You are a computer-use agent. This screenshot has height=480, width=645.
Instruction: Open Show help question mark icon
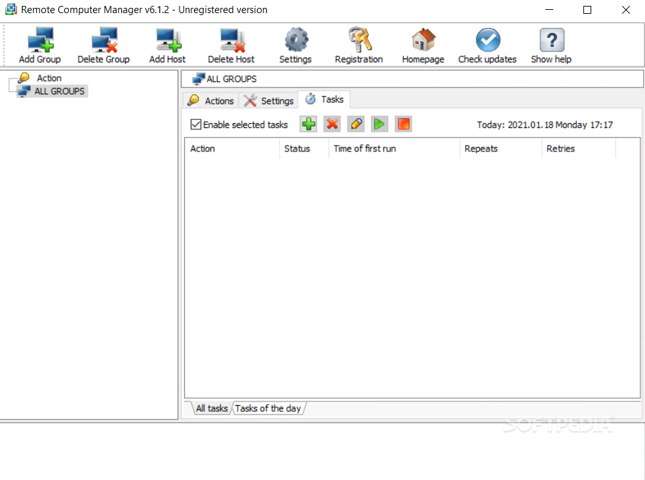(x=551, y=45)
